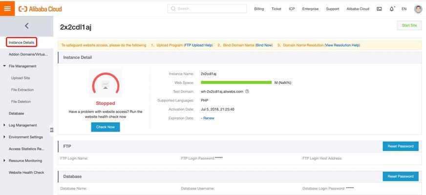The width and height of the screenshot is (426, 195).
Task: Open the View Resolution Help link
Action: pyautogui.click(x=342, y=45)
